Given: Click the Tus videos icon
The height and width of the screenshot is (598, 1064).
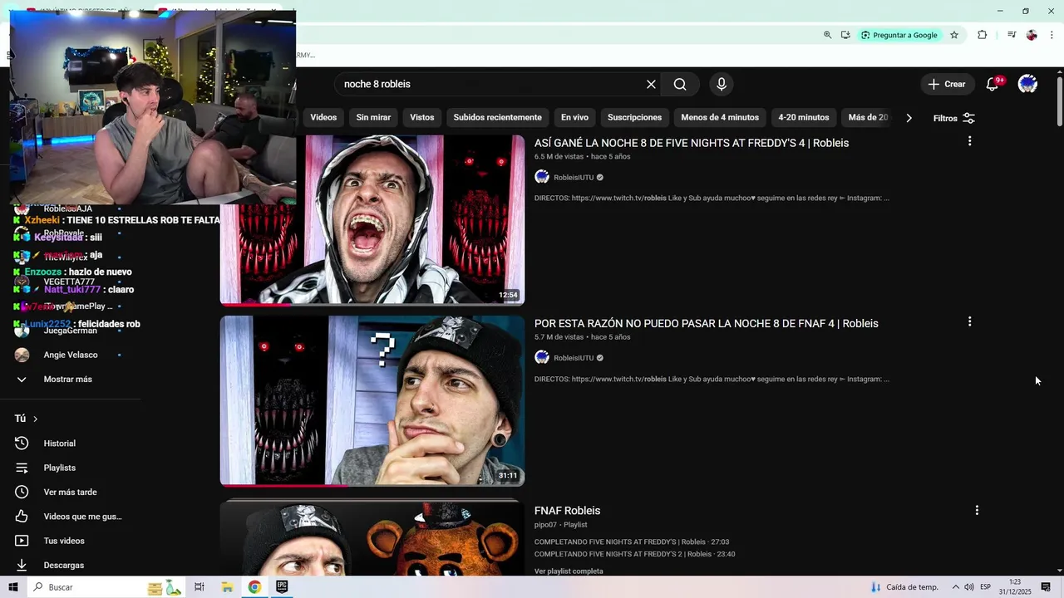Looking at the screenshot, I should (22, 541).
